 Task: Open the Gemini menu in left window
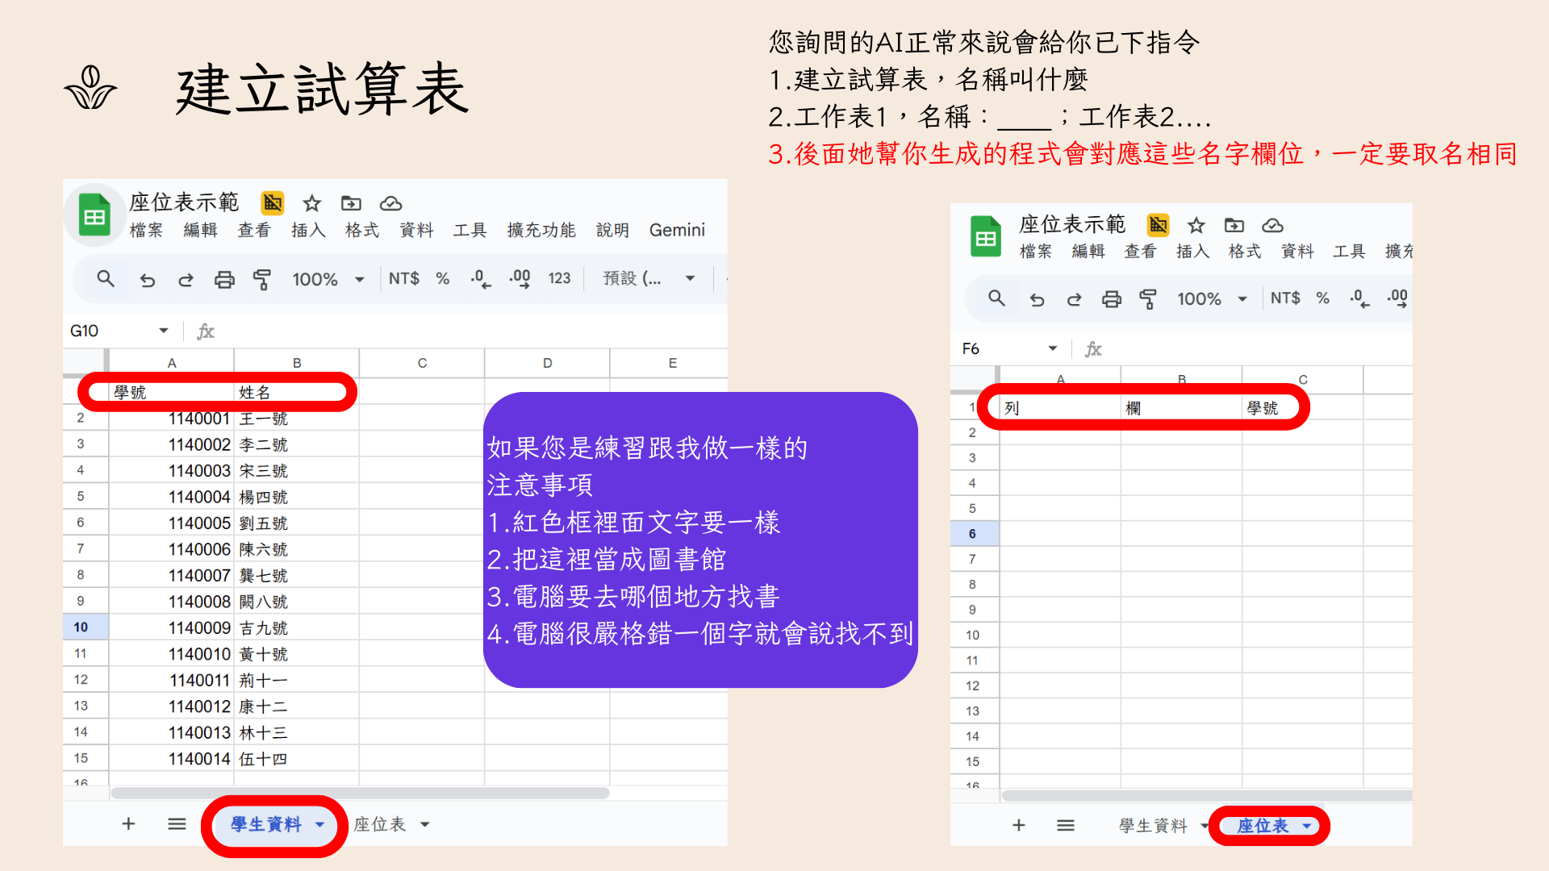[x=677, y=231]
